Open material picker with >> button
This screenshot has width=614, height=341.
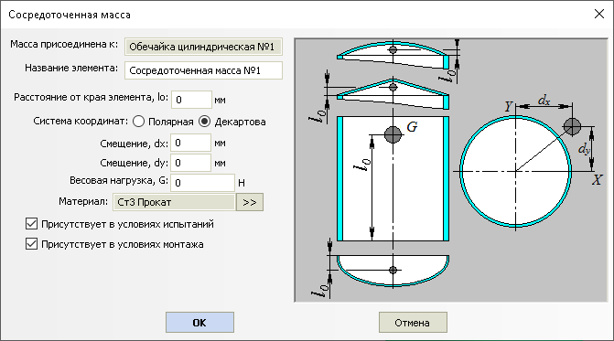point(250,202)
